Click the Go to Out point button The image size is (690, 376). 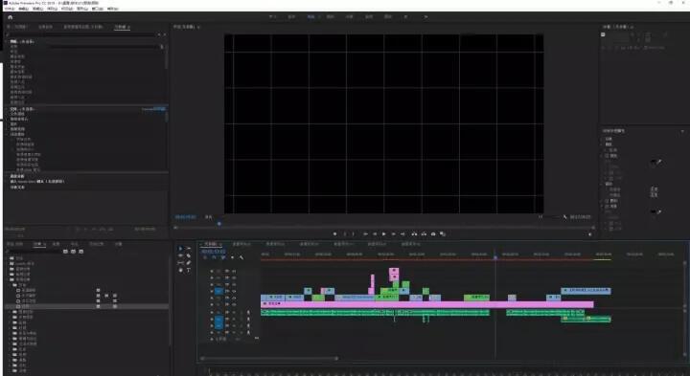(402, 234)
